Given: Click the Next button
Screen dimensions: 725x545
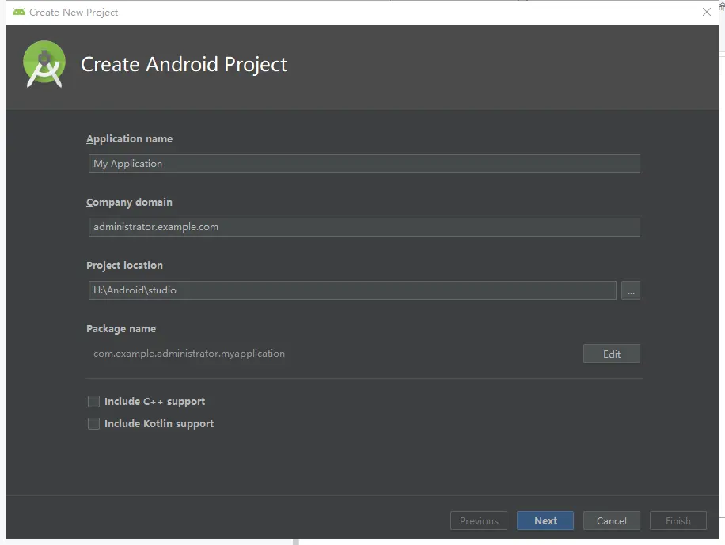Looking at the screenshot, I should 545,520.
